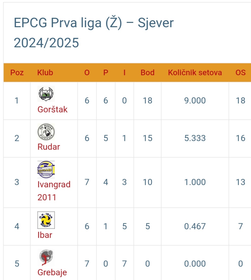The height and width of the screenshot is (280, 251).
Task: Select the Ivangrad Berane club emblem
Action: [x=46, y=169]
